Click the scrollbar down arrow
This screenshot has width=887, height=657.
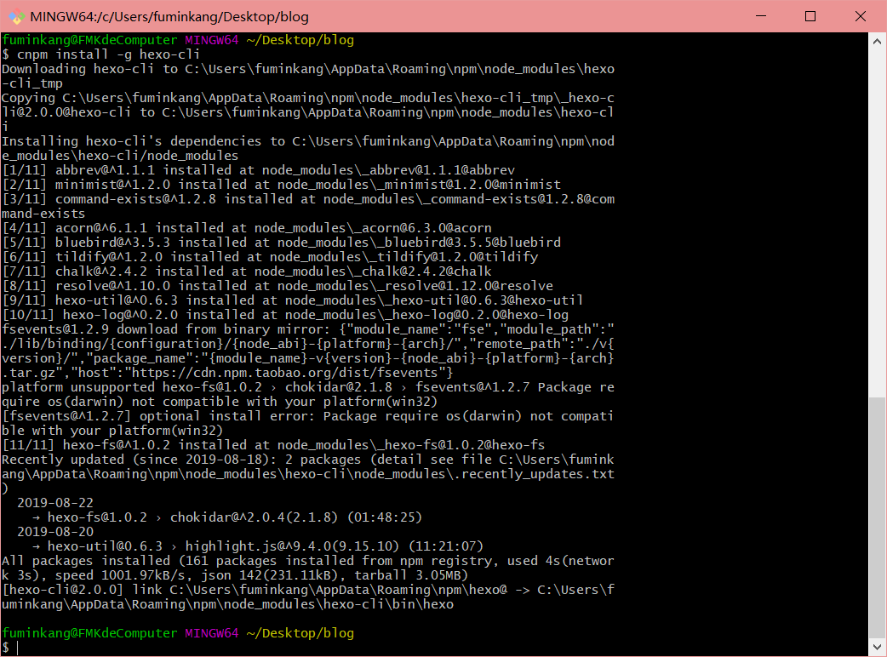[877, 647]
